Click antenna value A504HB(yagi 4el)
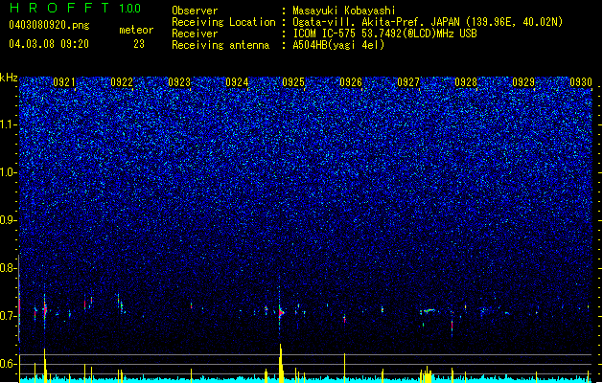This screenshot has height=383, width=603. click(338, 45)
